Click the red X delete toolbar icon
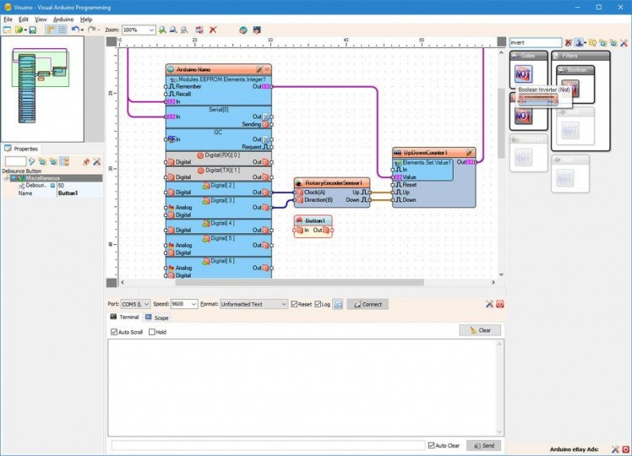The image size is (632, 456). (x=213, y=30)
